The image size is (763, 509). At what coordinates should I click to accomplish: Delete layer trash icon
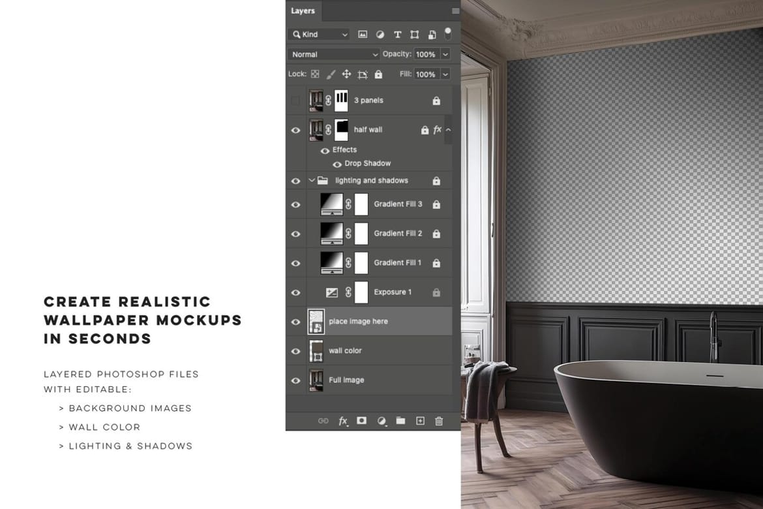tap(439, 421)
